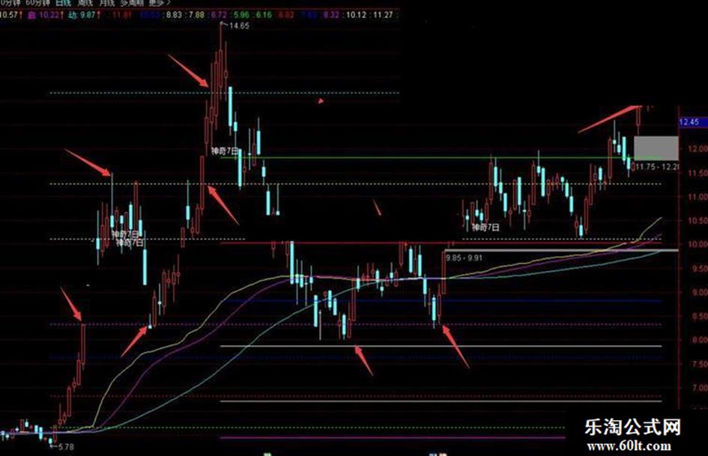The height and width of the screenshot is (456, 708).
Task: Click the 10.57 indicator value
Action: tap(8, 14)
